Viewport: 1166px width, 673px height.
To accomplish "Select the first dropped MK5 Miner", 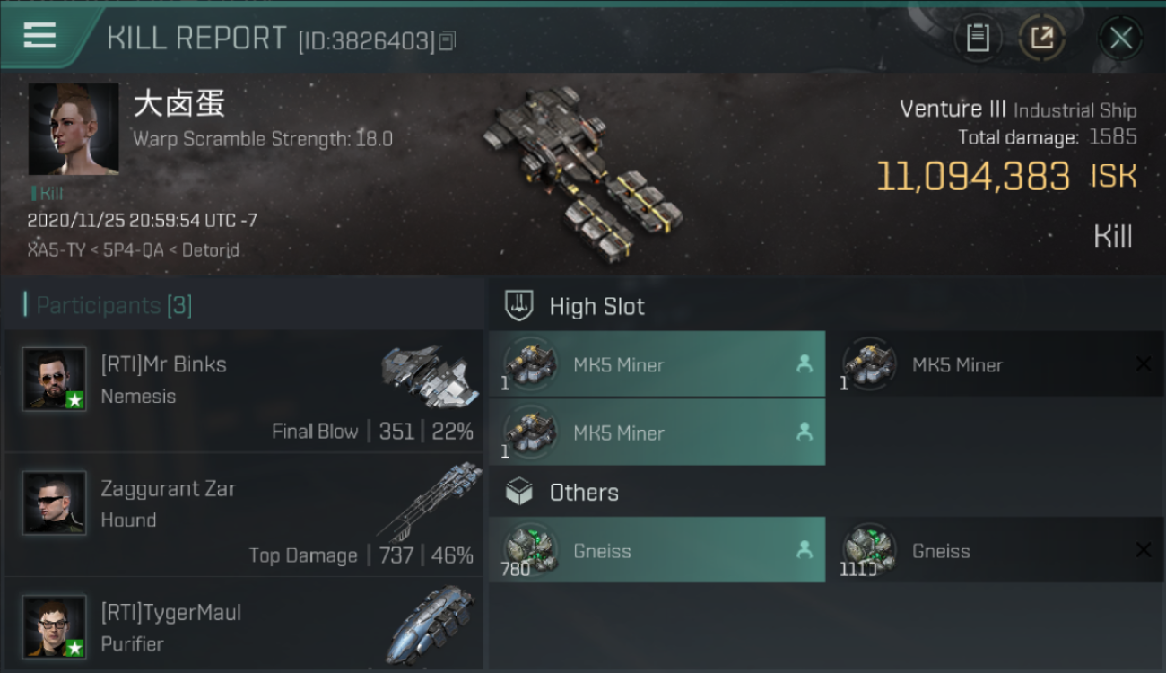I will pos(657,364).
